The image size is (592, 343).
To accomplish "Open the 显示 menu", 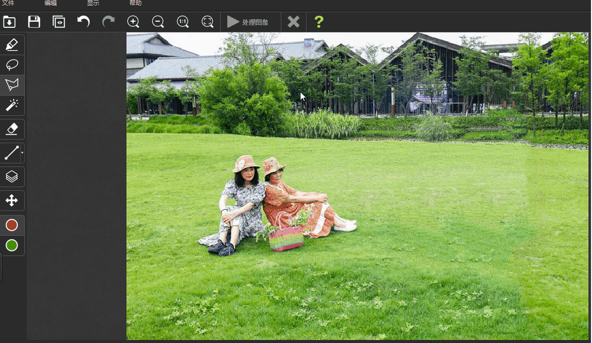I will (92, 4).
